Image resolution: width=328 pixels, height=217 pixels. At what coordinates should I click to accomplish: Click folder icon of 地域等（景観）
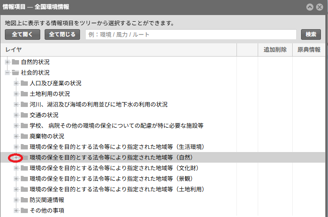[x=24, y=179]
